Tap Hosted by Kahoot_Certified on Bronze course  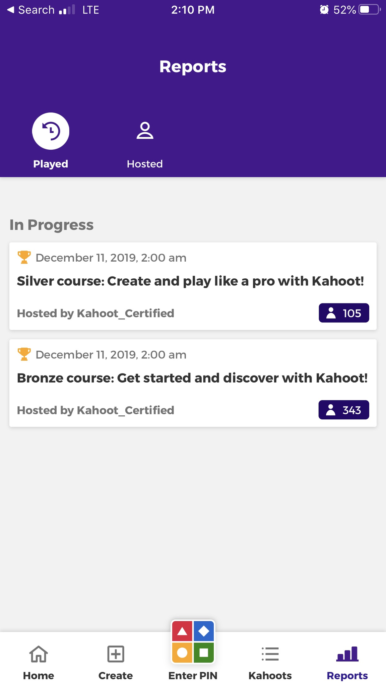pyautogui.click(x=95, y=410)
